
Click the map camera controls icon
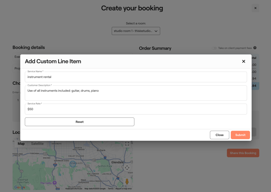coord(127,168)
